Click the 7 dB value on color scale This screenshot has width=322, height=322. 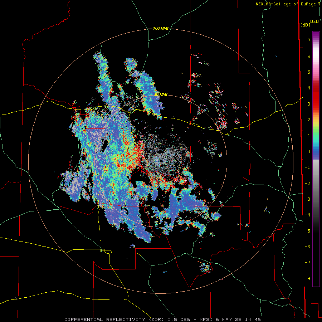pos(309,40)
